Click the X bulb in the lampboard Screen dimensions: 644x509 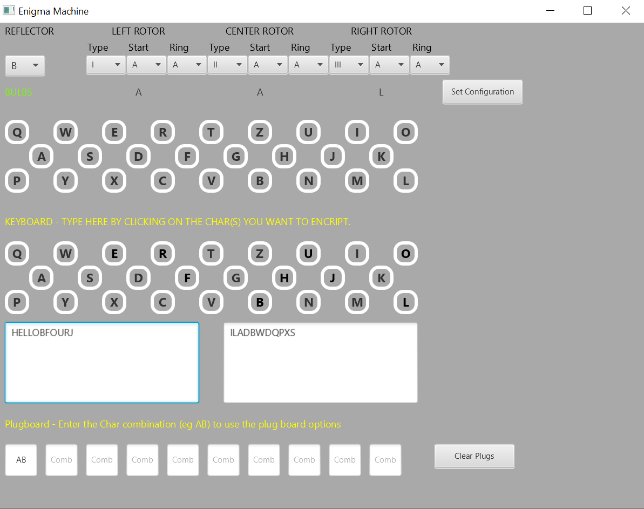114,180
